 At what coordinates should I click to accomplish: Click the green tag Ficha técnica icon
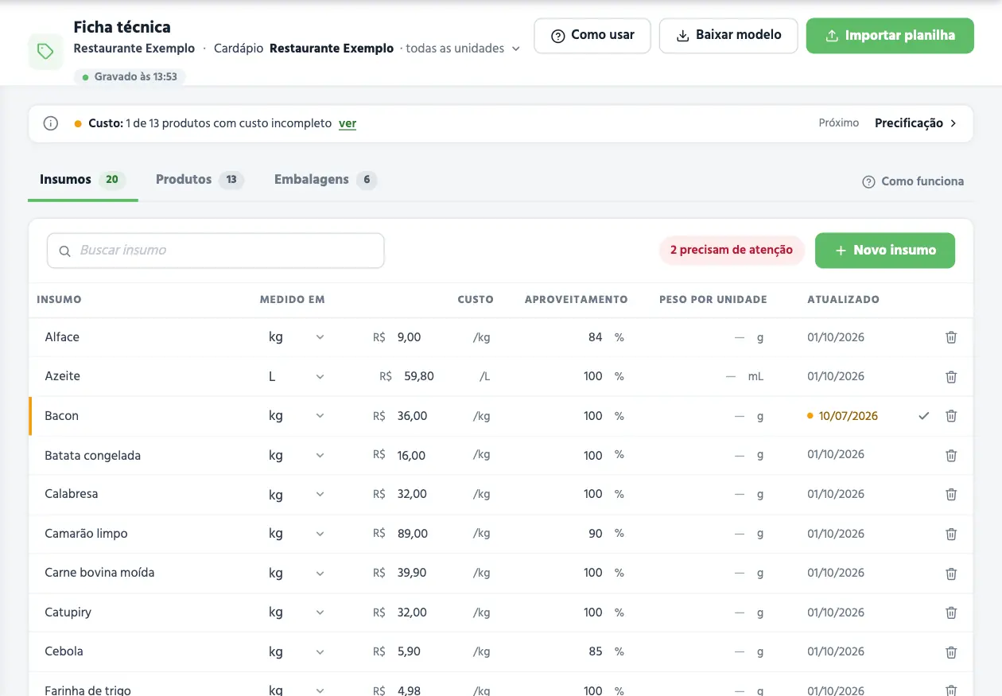pyautogui.click(x=45, y=52)
